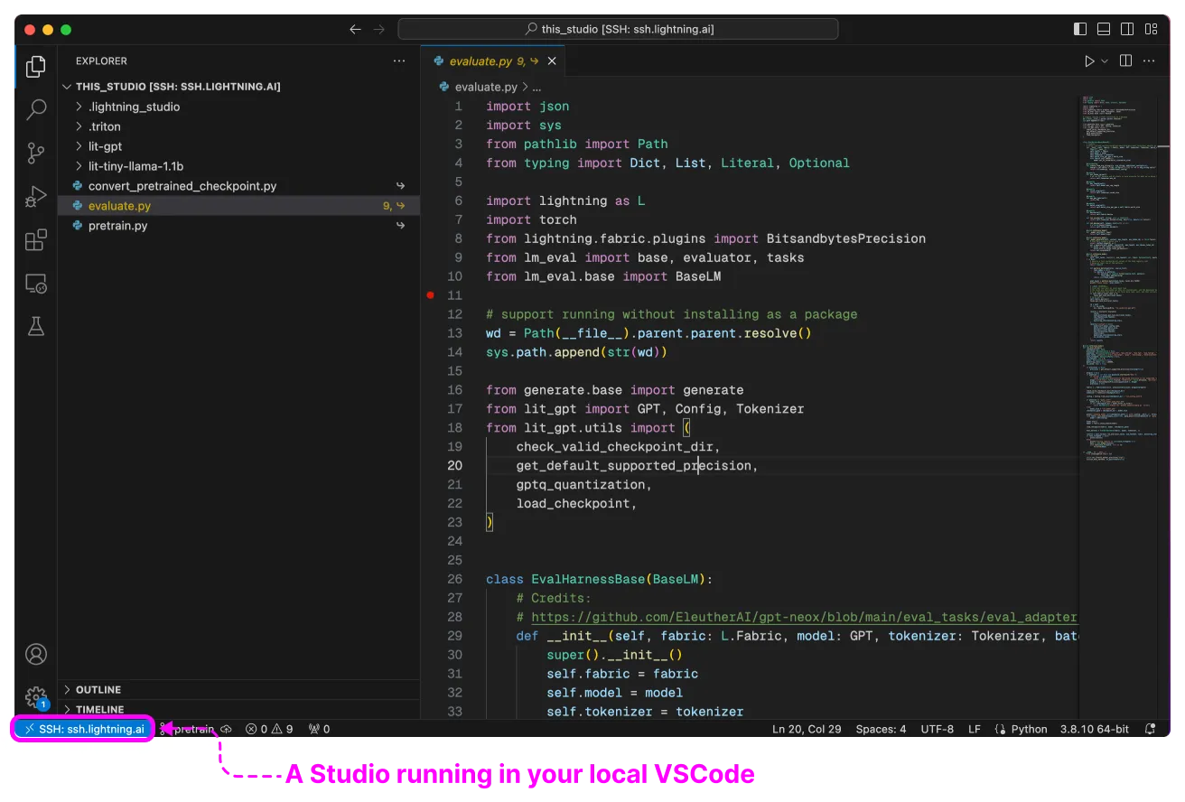
Task: Close the evaluate.py editor tab
Action: [552, 61]
